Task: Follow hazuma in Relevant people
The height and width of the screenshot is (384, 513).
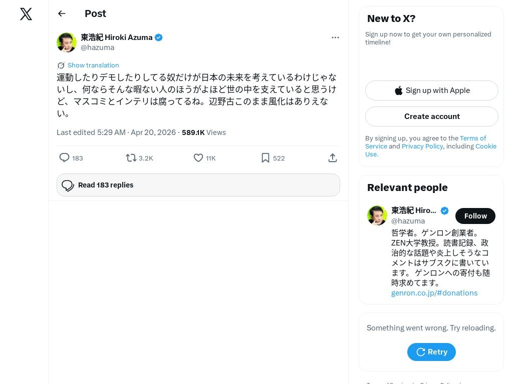Action: (x=475, y=216)
